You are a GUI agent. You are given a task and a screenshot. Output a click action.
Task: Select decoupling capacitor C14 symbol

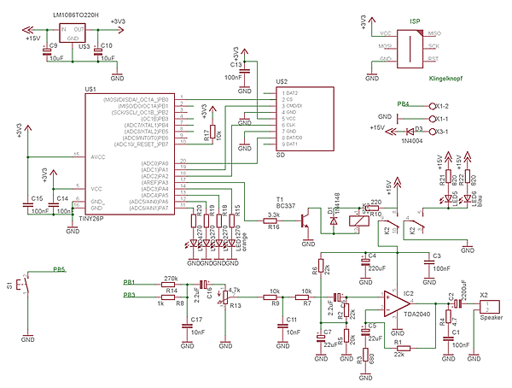(x=53, y=205)
